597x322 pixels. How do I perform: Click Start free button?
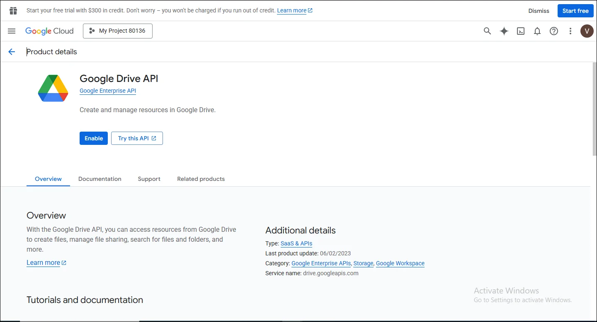(575, 11)
